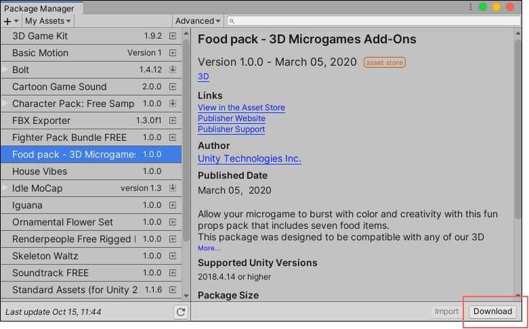Expand the Bolt package versions
This screenshot has height=329, width=529.
coord(5,70)
